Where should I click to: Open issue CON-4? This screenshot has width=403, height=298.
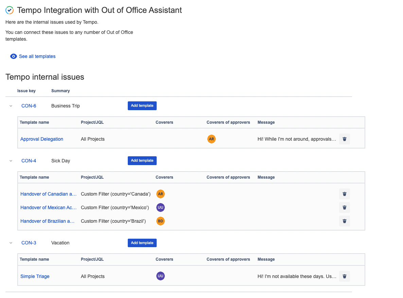[29, 161]
